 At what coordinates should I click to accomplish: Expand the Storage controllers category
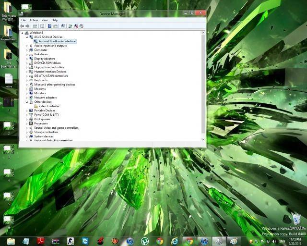pos(27,132)
